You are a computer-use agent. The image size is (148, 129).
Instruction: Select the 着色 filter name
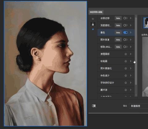(x=103, y=33)
